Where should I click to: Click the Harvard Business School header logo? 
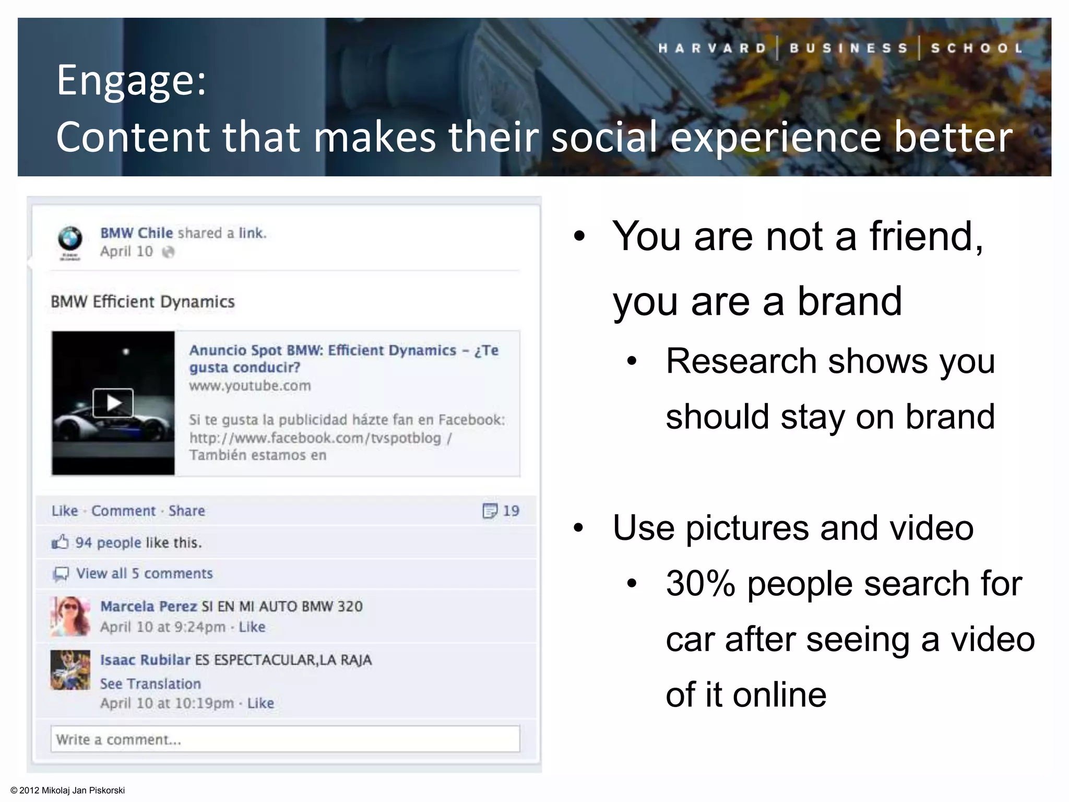point(840,49)
